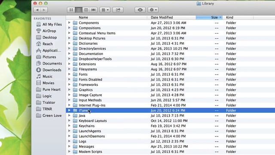Click the FAVORITES sidebar heading
The image size is (275, 155).
click(x=43, y=19)
